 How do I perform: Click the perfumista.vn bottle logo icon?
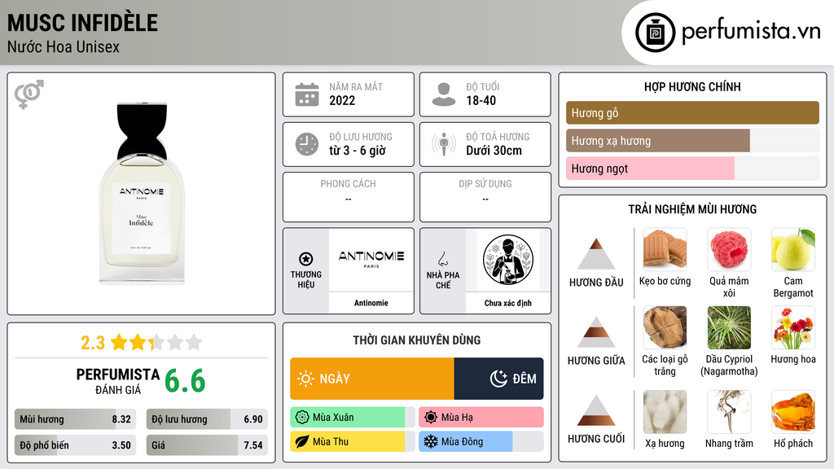click(x=655, y=33)
